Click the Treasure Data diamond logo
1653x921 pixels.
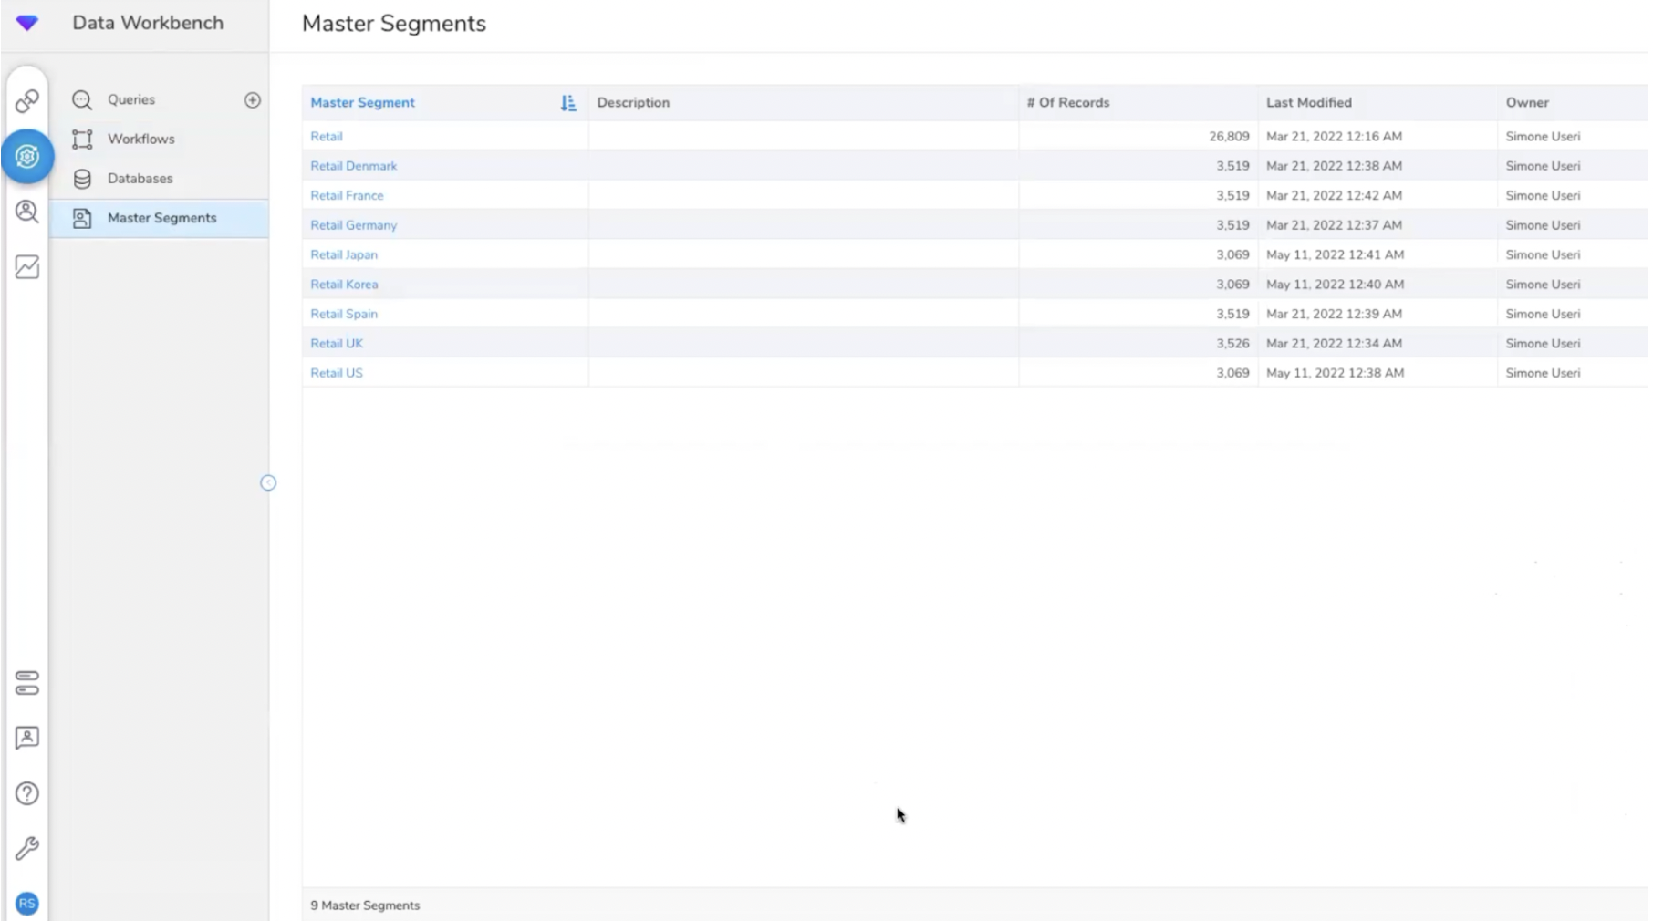[27, 23]
